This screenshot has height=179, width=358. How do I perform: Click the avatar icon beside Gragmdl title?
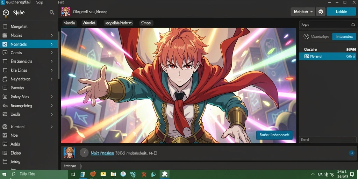tap(65, 12)
